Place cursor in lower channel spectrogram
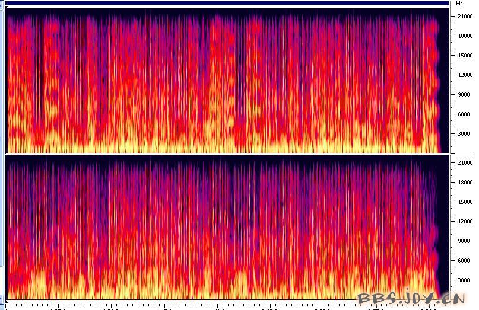 [227, 227]
